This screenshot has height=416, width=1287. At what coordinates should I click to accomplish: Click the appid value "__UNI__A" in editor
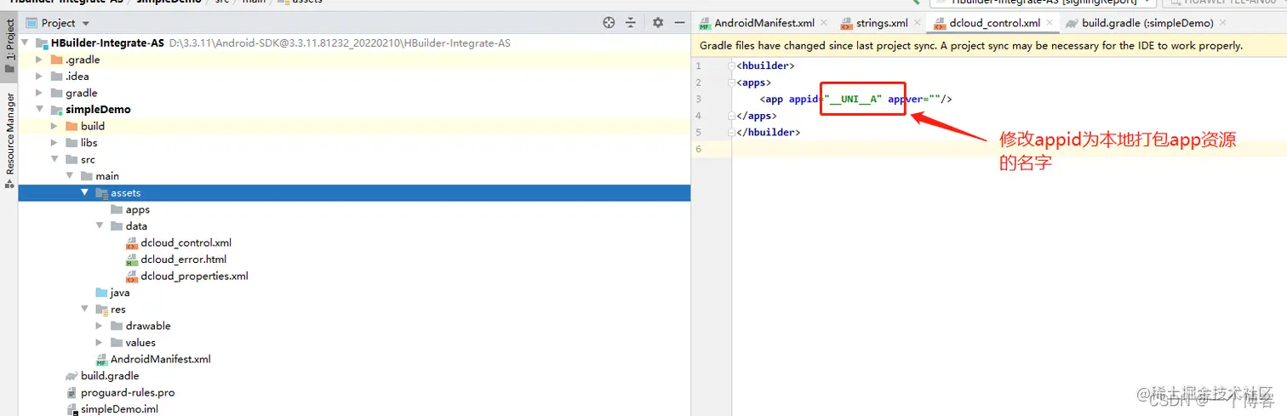point(853,99)
